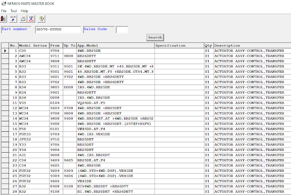The height and width of the screenshot is (195, 291).
Task: Click the JPY33 model series cell
Action: (x=34, y=140)
